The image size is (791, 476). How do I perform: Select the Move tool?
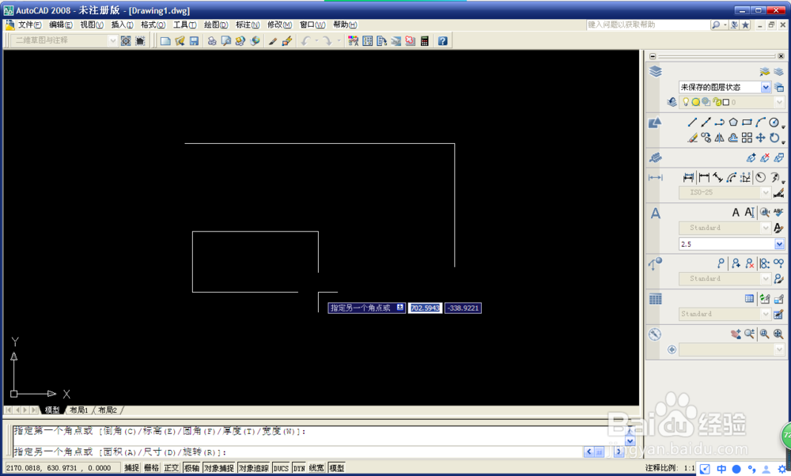coord(760,138)
